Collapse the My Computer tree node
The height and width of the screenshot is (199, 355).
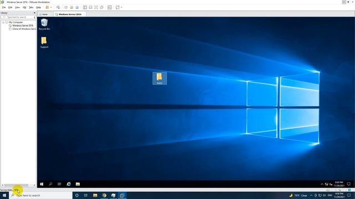(3, 22)
